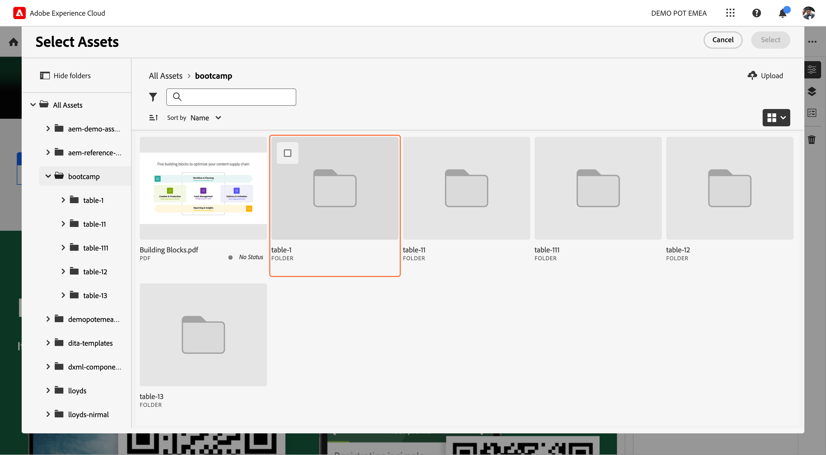The width and height of the screenshot is (826, 455).
Task: Open the grid view switcher dropdown
Action: (x=776, y=118)
